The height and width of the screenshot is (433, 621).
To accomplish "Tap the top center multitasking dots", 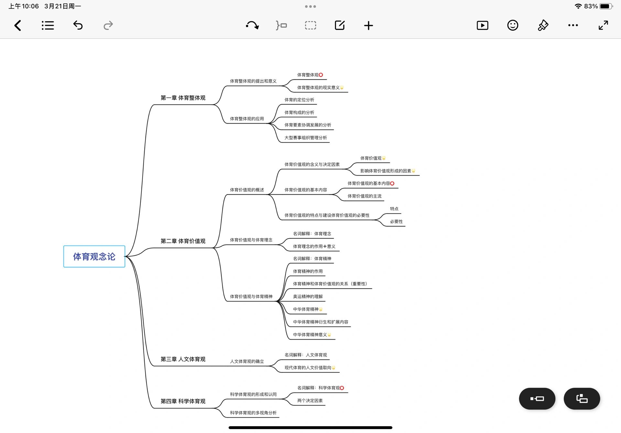I will point(310,6).
